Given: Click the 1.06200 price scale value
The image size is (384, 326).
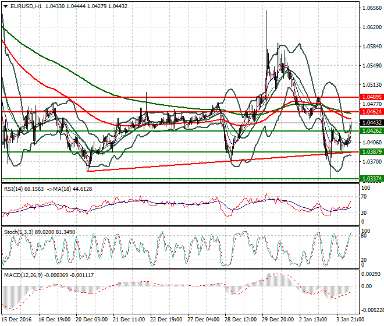Looking at the screenshot, I should pyautogui.click(x=372, y=27).
